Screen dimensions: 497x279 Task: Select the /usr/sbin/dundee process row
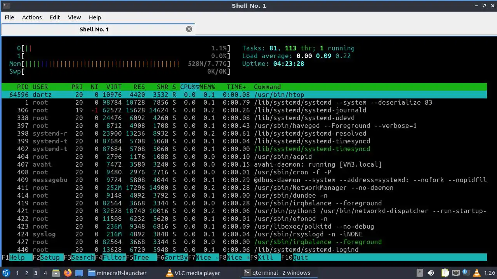(x=244, y=195)
